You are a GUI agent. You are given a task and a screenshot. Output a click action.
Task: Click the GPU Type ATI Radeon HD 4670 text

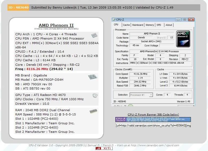click(x=40, y=95)
